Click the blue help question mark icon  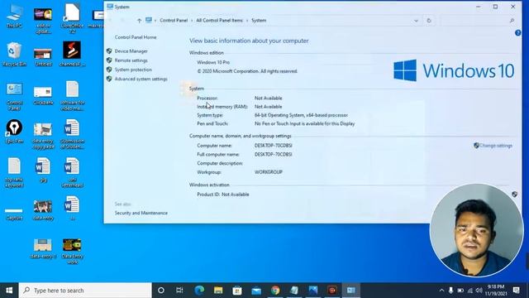point(518,33)
